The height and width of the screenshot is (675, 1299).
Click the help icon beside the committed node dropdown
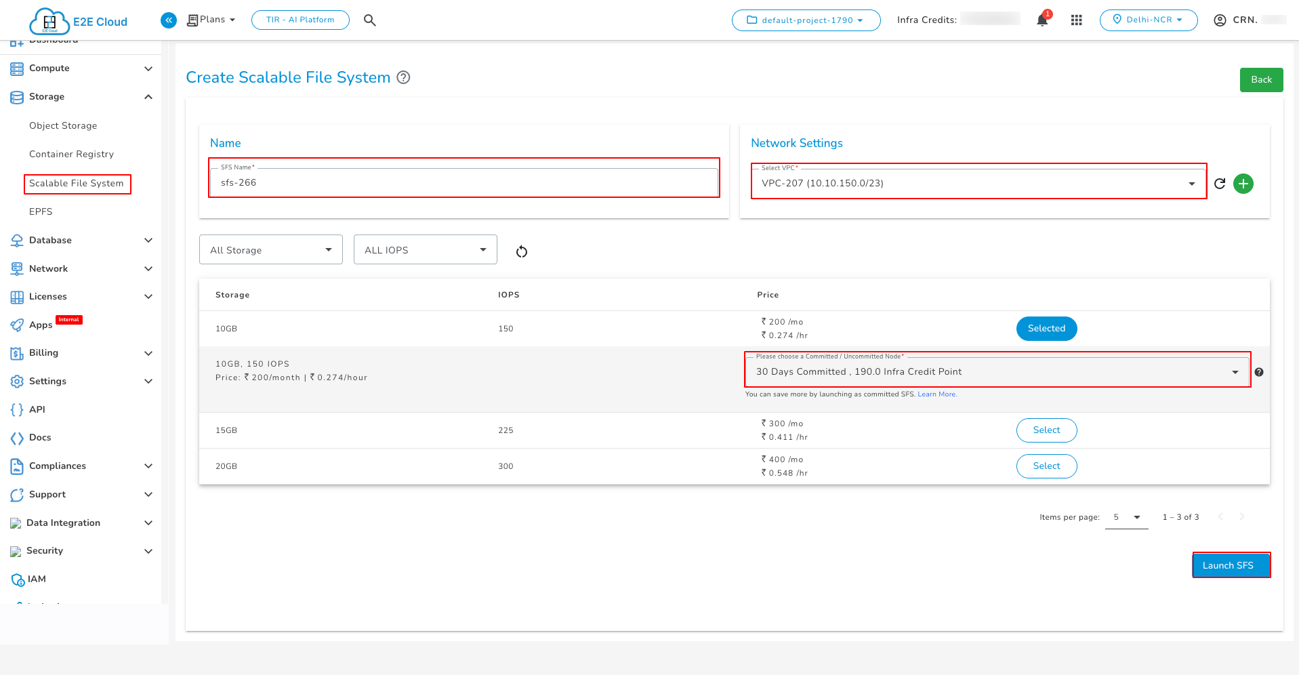coord(1258,371)
